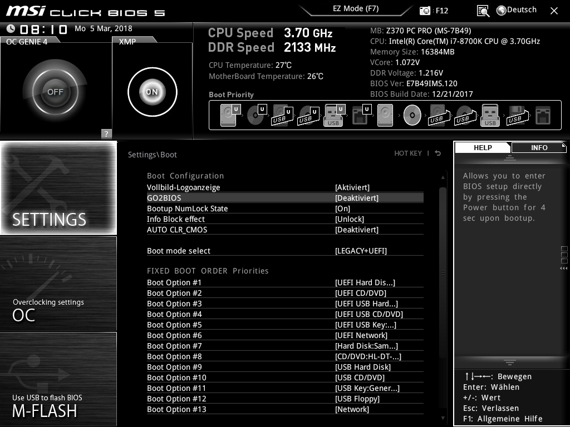This screenshot has width=570, height=427.
Task: Open Boot Option #9 device list
Action: 285,367
